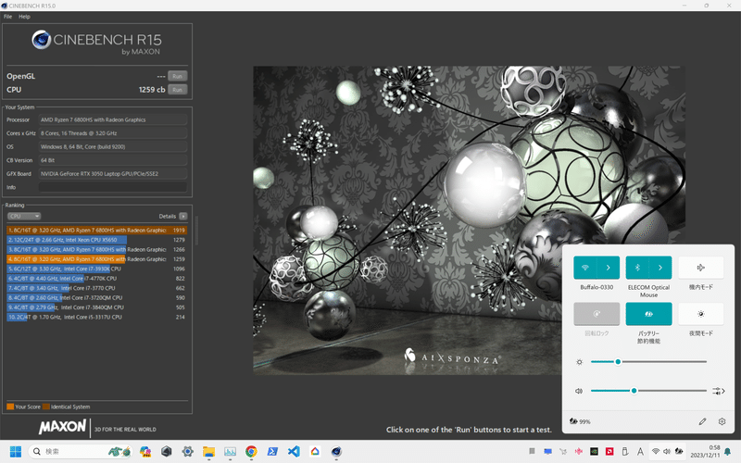The height and width of the screenshot is (463, 741).
Task: Click the USB device tray icon
Action: point(624,452)
